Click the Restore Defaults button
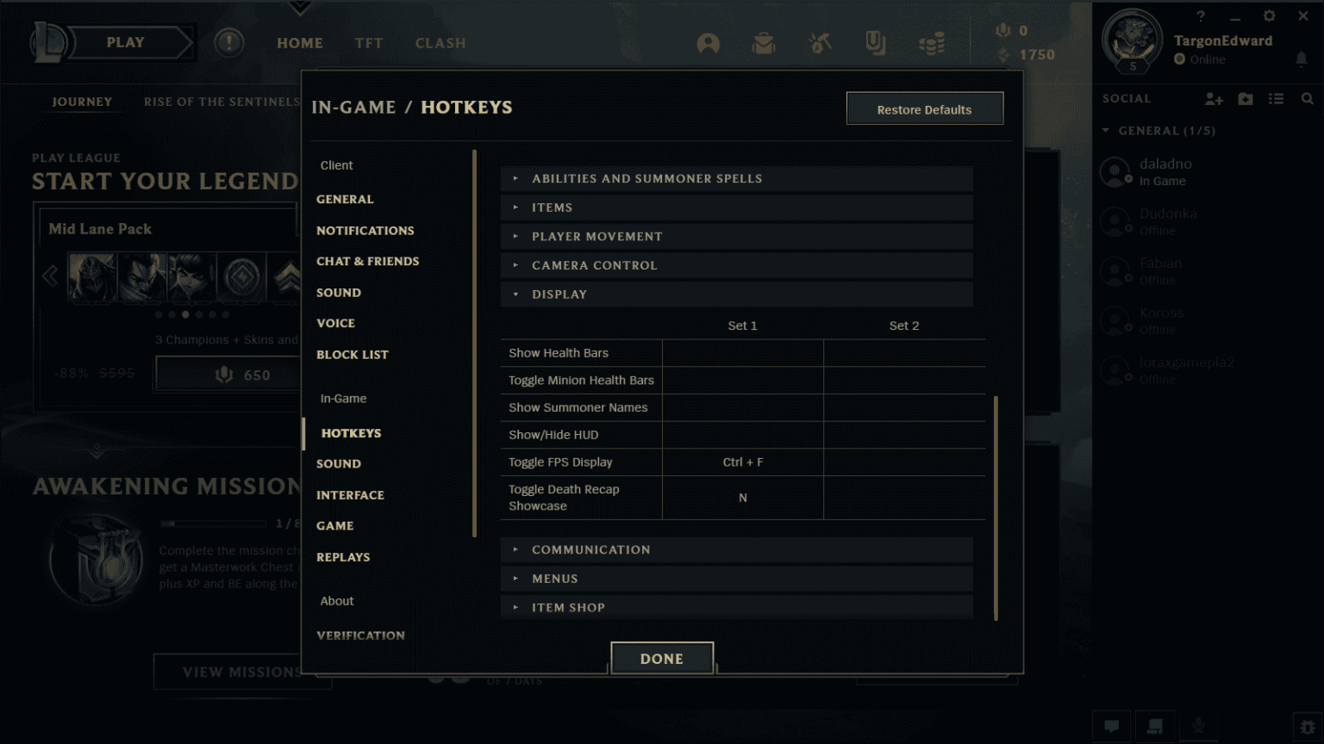The image size is (1324, 744). (925, 108)
